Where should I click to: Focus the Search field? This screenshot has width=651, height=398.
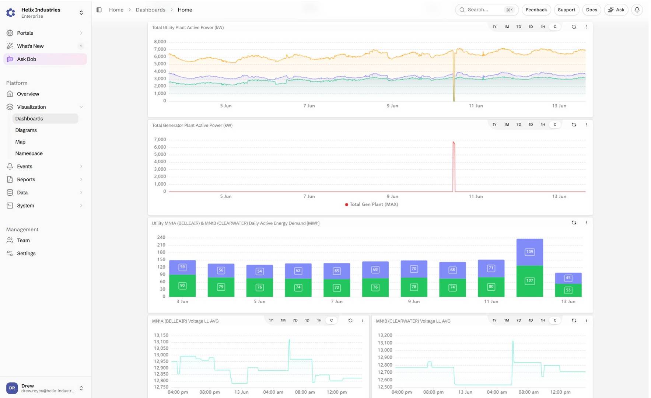pos(487,10)
